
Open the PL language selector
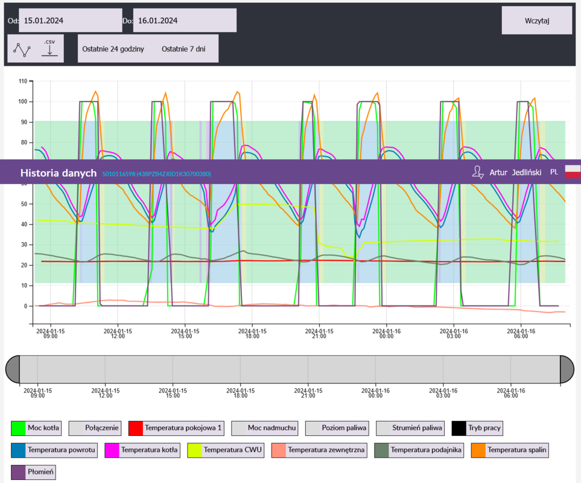tap(554, 173)
